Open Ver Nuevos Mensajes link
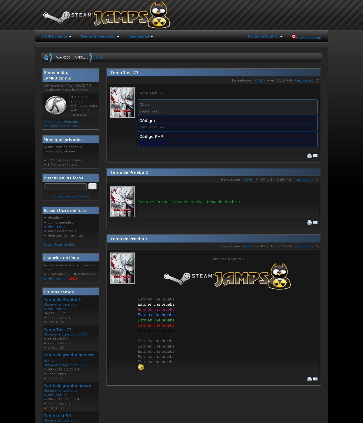The image size is (363, 423). click(61, 122)
